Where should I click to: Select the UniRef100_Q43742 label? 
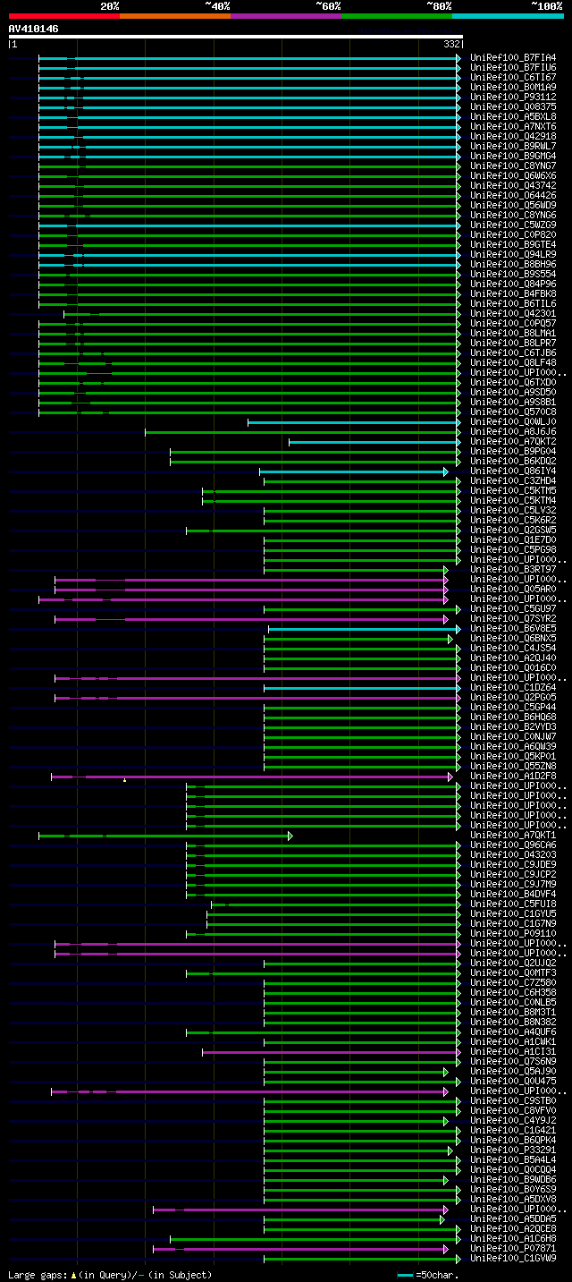click(513, 185)
